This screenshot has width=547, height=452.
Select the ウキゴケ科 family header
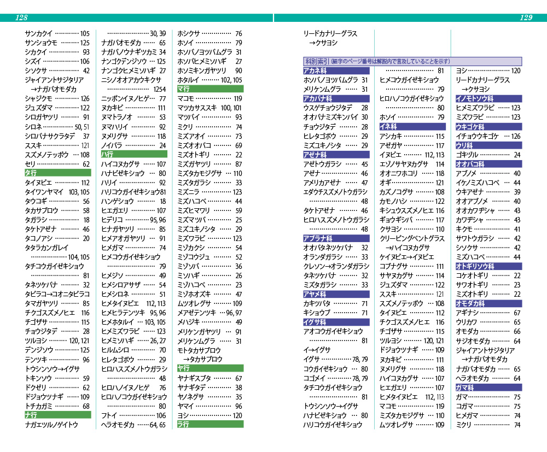point(488,126)
